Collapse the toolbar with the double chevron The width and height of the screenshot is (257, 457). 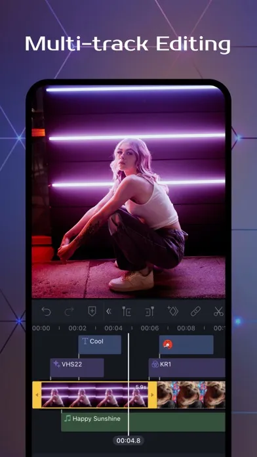109,312
